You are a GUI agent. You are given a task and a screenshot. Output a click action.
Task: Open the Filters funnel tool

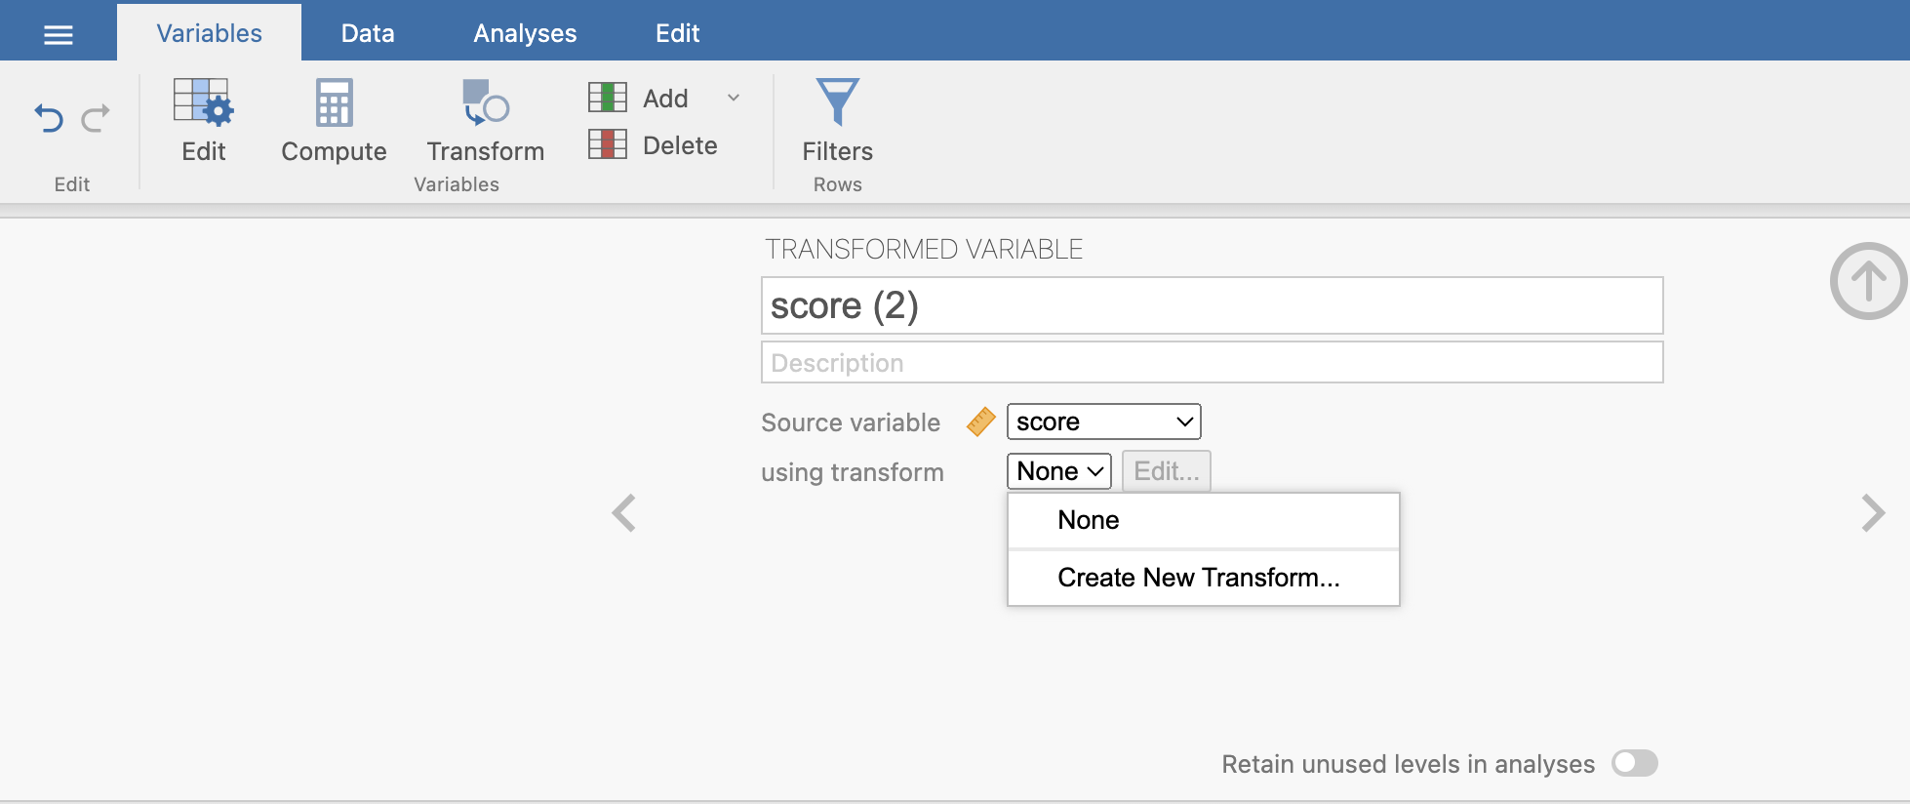point(837,102)
